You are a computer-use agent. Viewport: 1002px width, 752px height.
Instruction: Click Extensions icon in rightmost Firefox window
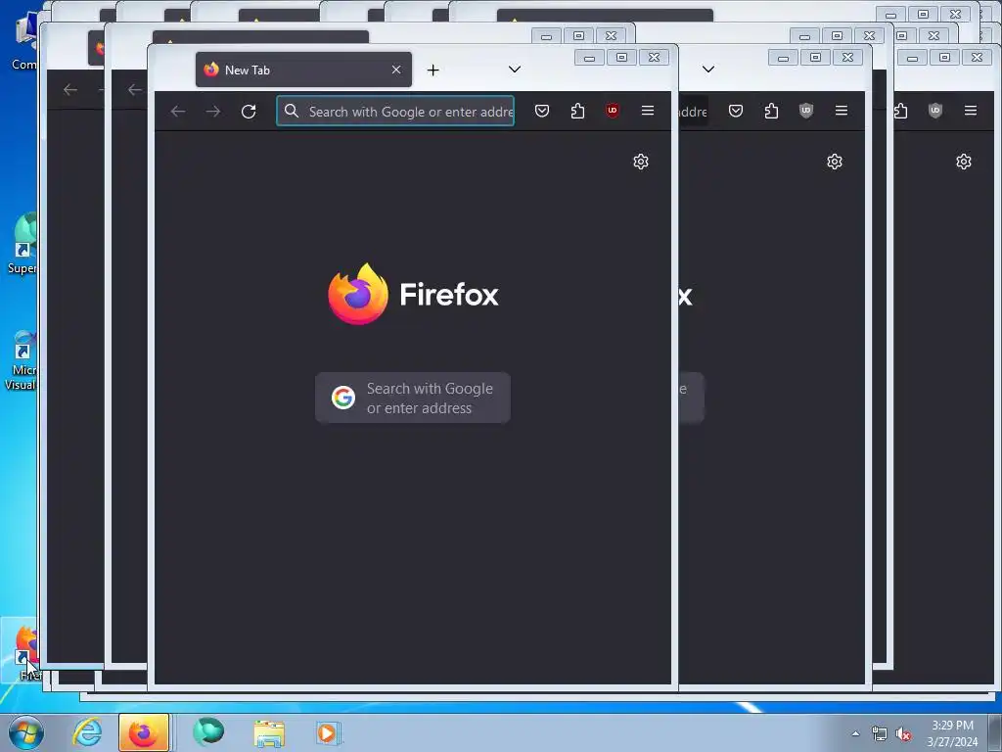coord(901,111)
